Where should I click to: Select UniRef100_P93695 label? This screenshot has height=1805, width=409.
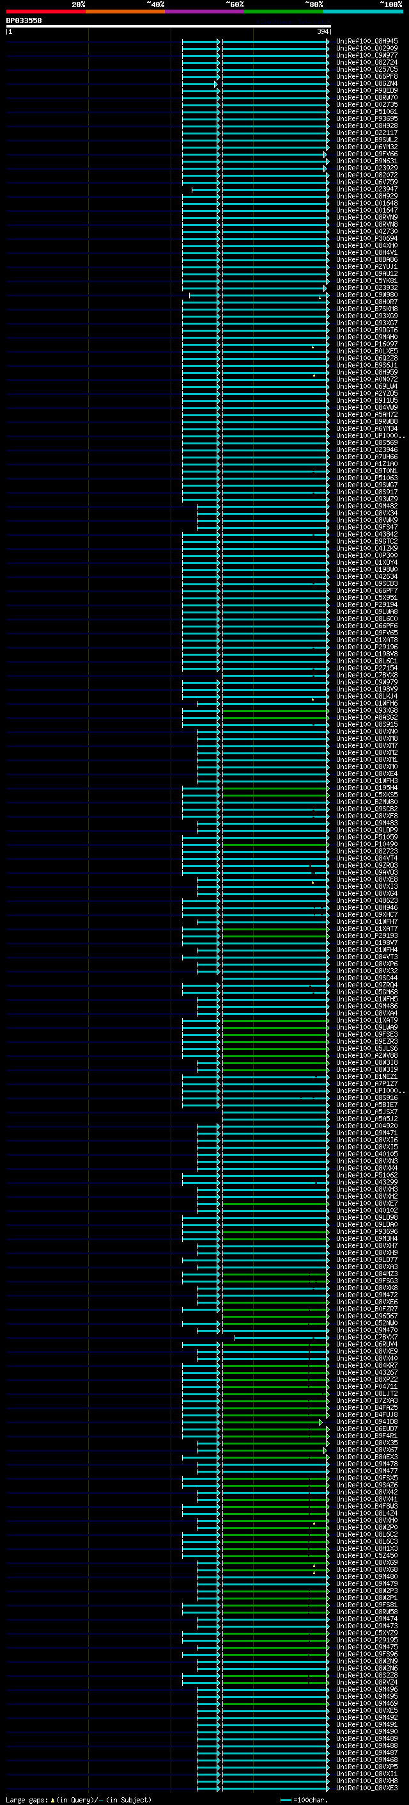[367, 118]
